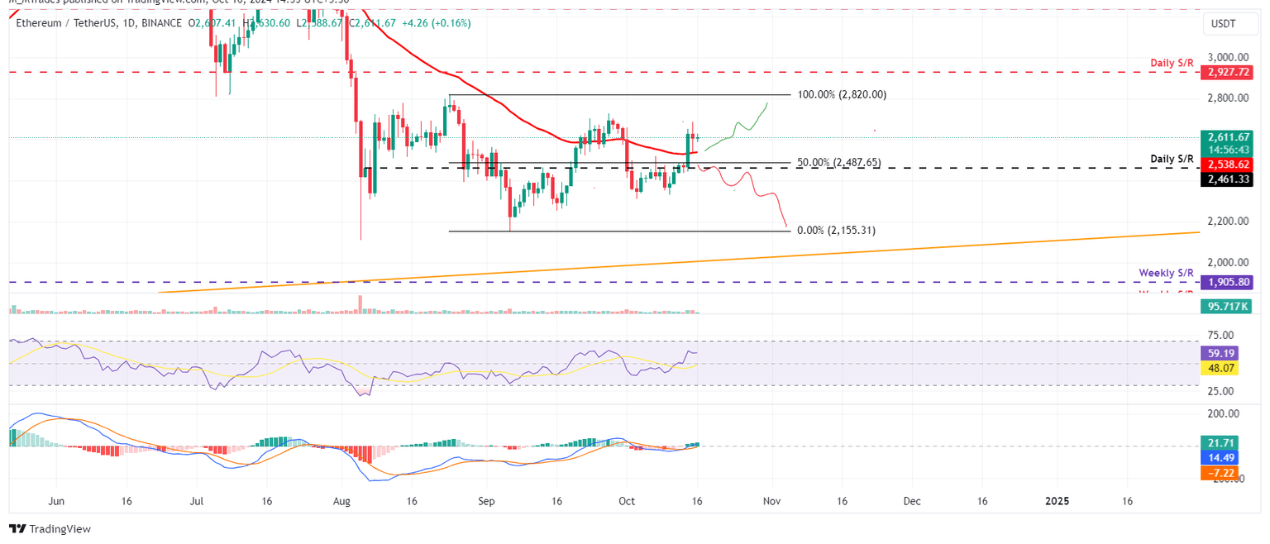The image size is (1270, 544).
Task: Click the countdown timer 14:56:43
Action: coord(1227,150)
